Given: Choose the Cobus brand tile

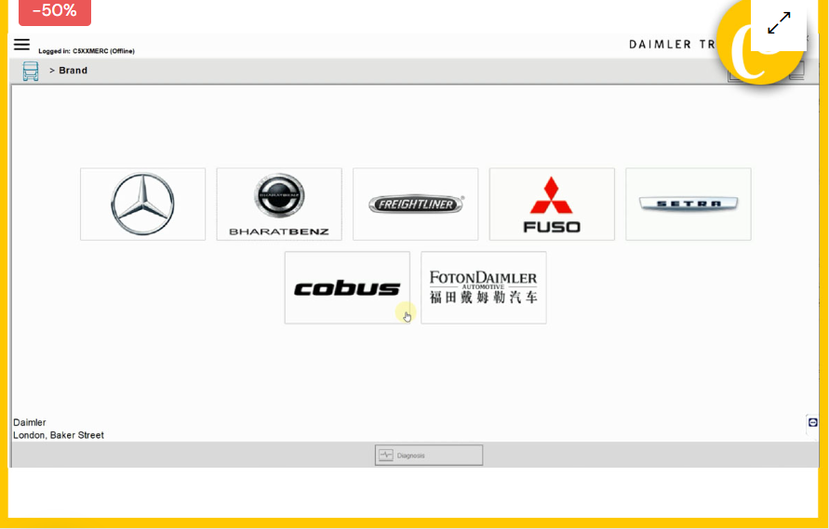Looking at the screenshot, I should point(347,288).
